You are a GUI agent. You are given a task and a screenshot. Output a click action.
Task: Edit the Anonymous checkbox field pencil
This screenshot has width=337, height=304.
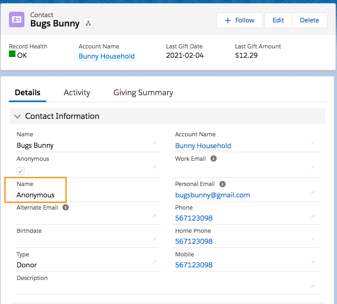pyautogui.click(x=154, y=167)
